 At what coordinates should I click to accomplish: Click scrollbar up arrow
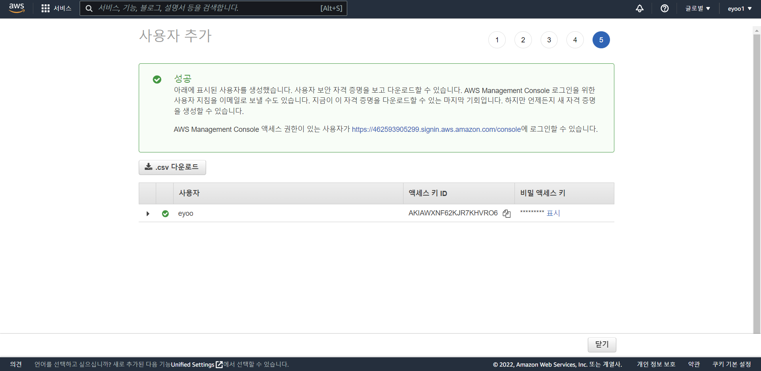(x=757, y=30)
